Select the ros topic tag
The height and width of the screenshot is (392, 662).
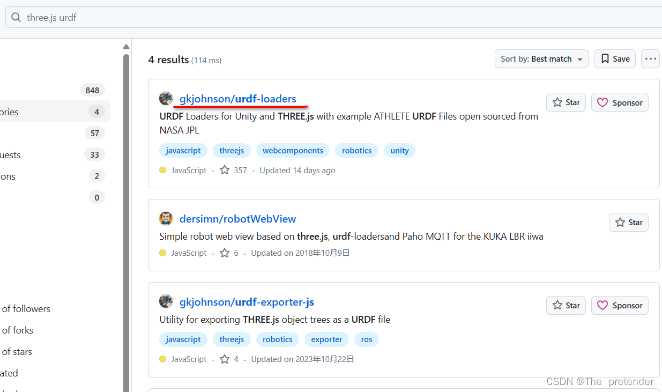[367, 339]
